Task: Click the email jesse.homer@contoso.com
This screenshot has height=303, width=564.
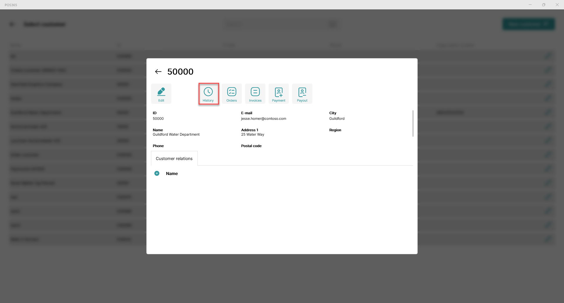Action: [x=263, y=119]
